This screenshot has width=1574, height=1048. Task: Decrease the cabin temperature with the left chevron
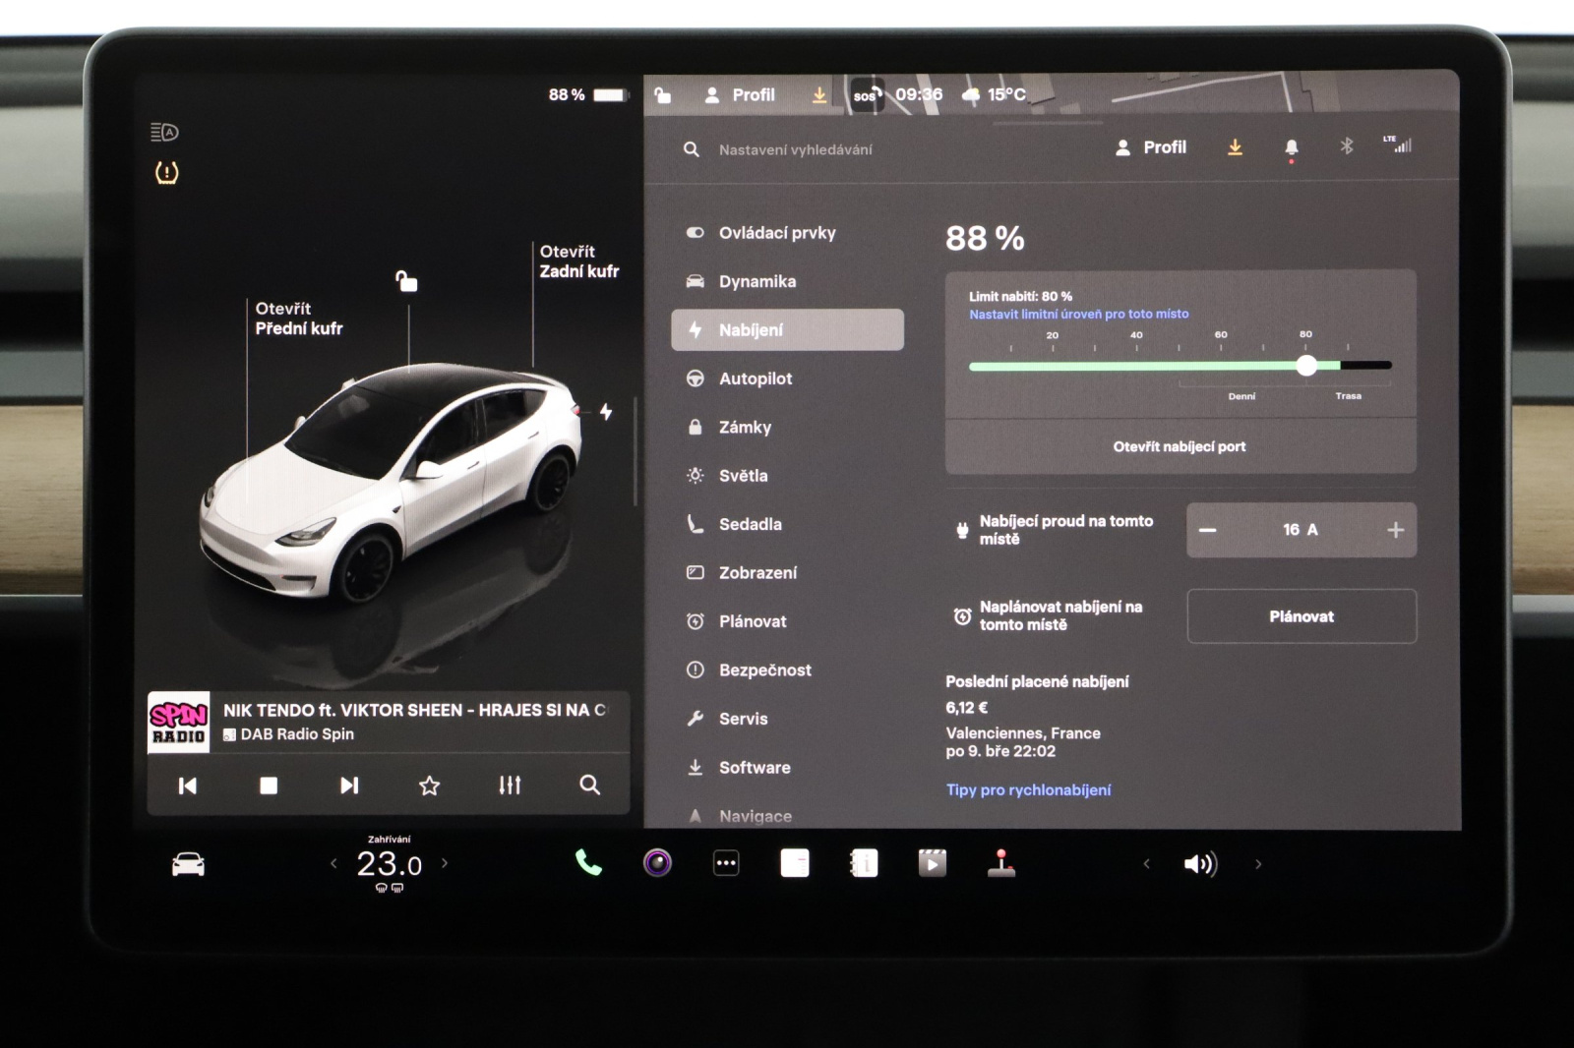[x=333, y=863]
